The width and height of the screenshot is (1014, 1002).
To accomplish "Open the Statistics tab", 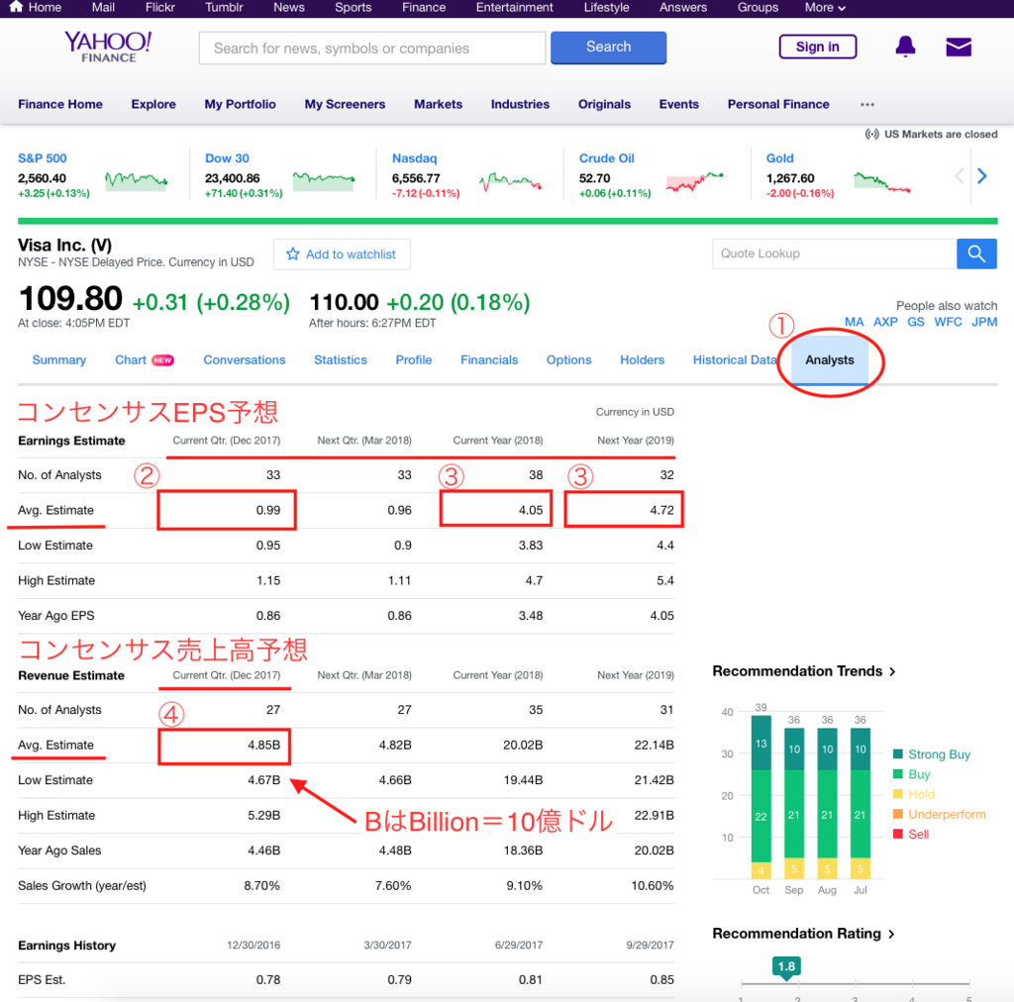I will click(x=341, y=360).
